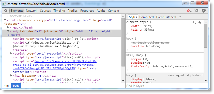Expand the padding property triangle
214x94 pixels.
coord(145,63)
